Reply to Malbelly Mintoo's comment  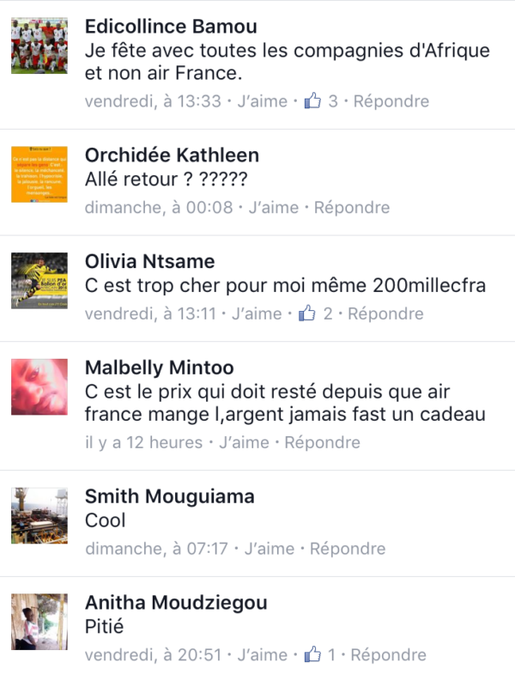pos(322,442)
